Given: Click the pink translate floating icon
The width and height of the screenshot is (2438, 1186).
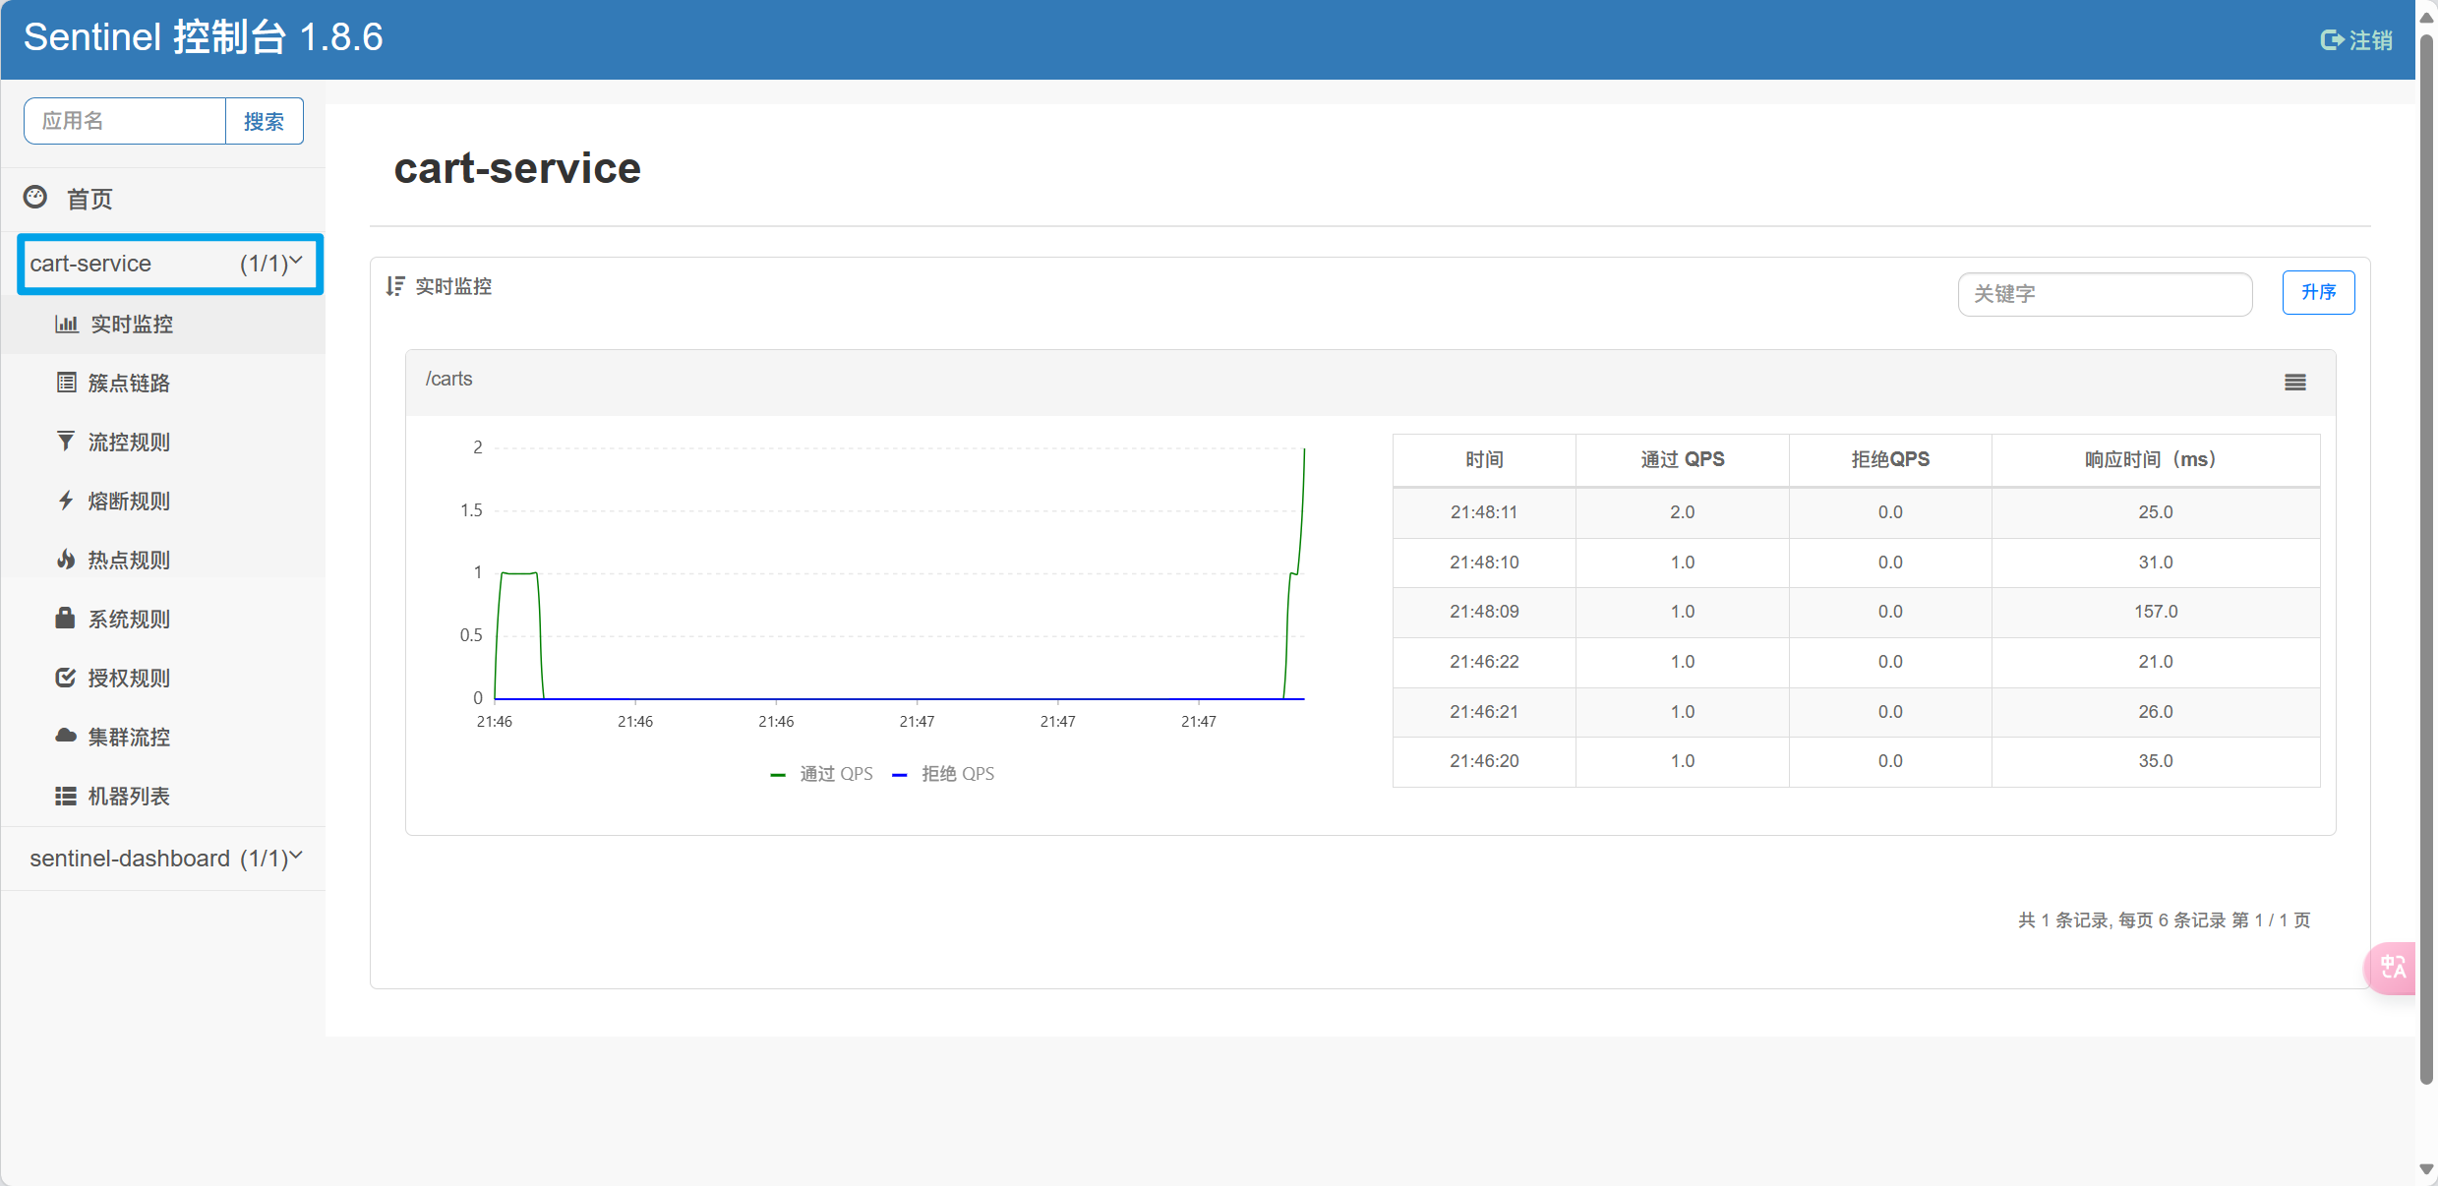Looking at the screenshot, I should pyautogui.click(x=2393, y=968).
